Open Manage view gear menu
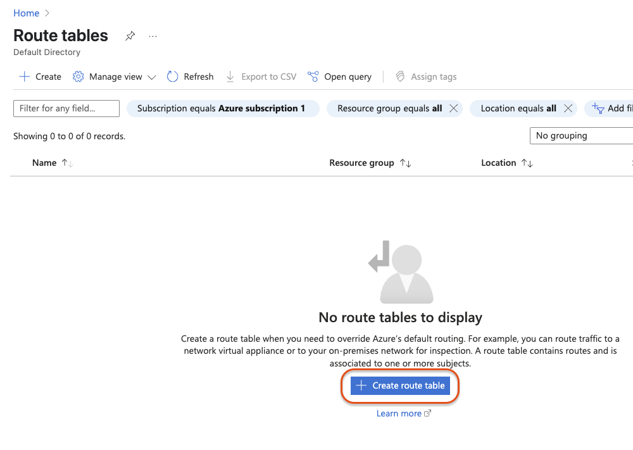 (114, 77)
